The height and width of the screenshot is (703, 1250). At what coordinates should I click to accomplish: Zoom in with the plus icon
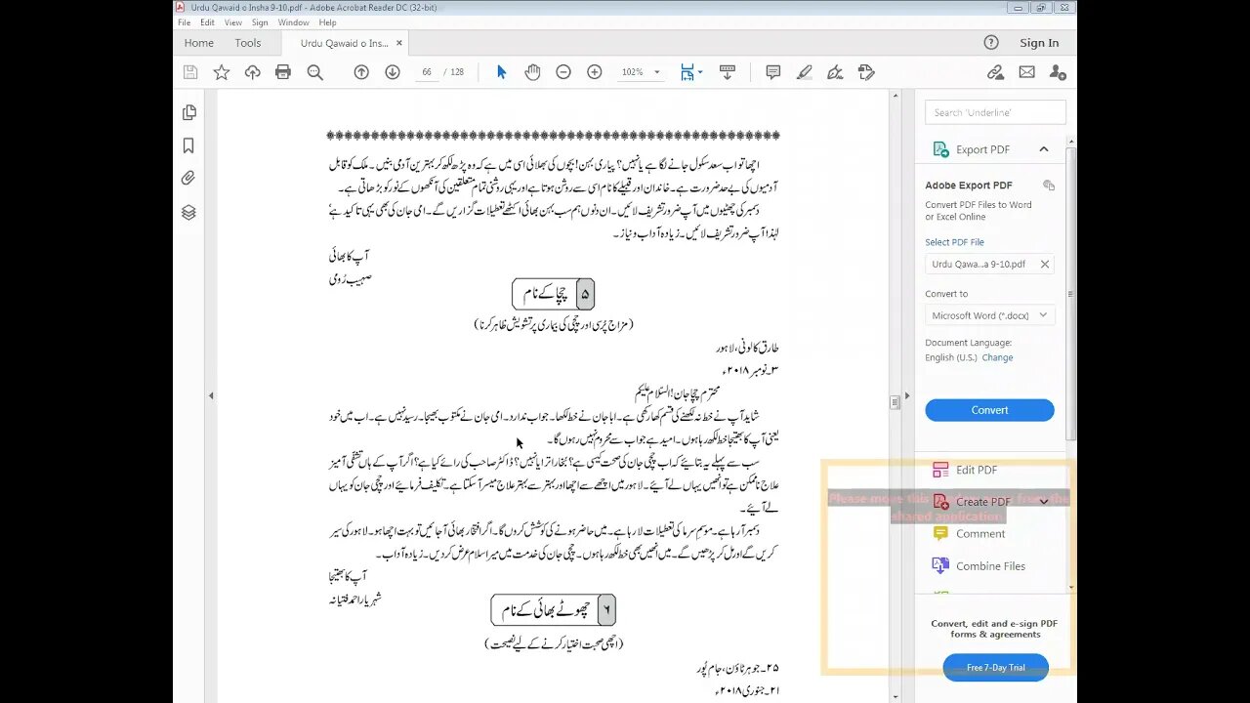tap(595, 72)
